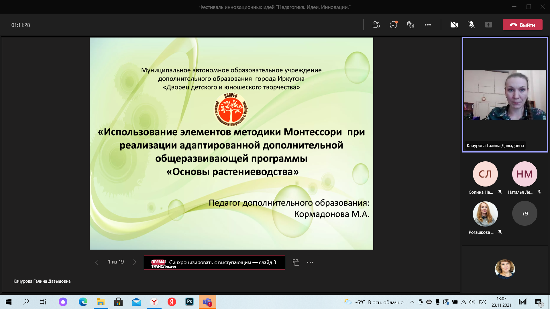Open the participants list icon

pyautogui.click(x=376, y=25)
